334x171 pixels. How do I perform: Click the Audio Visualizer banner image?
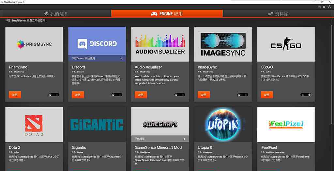(x=160, y=44)
